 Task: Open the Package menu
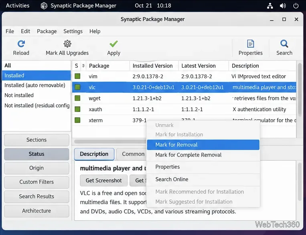point(47,31)
